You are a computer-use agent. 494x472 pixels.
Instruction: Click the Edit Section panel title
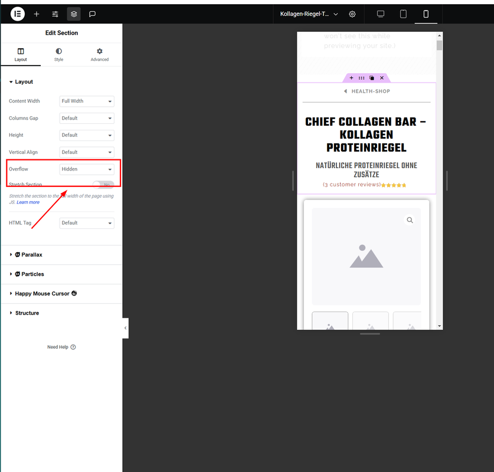click(61, 33)
